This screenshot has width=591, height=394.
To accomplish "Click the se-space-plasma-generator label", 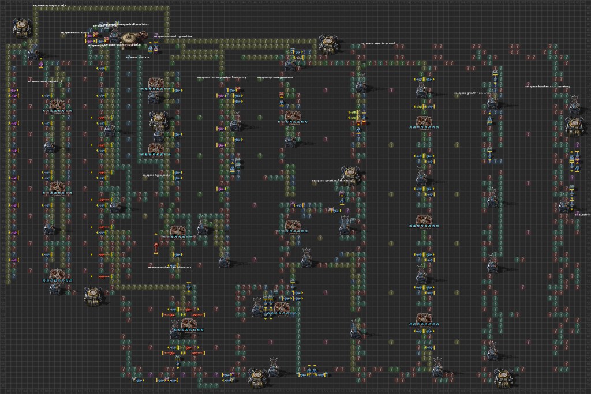I will pos(275,78).
